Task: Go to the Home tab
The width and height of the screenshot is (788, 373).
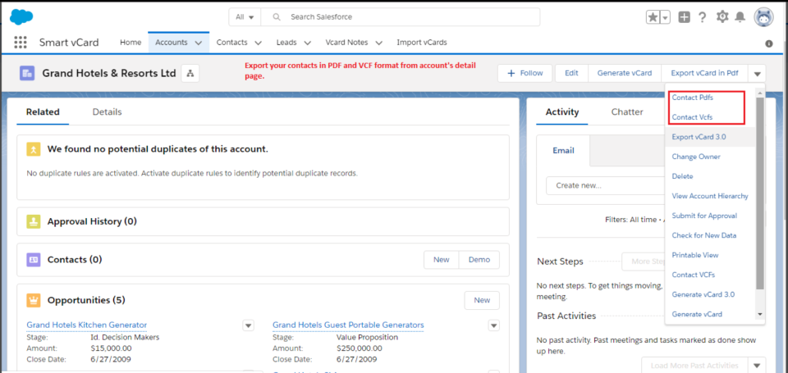Action: [x=131, y=43]
